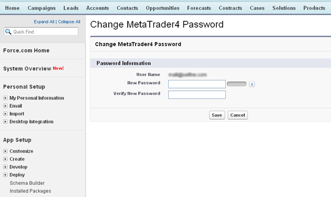Screen dimensions: 331x197
Task: Save the new password
Action: (217, 115)
